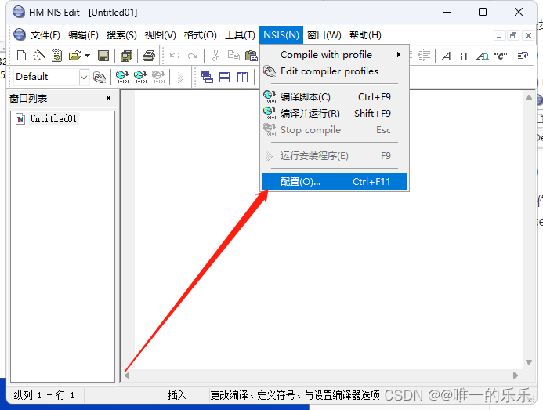The image size is (543, 410).
Task: Close the NSIS(N) menu header
Action: click(x=281, y=35)
